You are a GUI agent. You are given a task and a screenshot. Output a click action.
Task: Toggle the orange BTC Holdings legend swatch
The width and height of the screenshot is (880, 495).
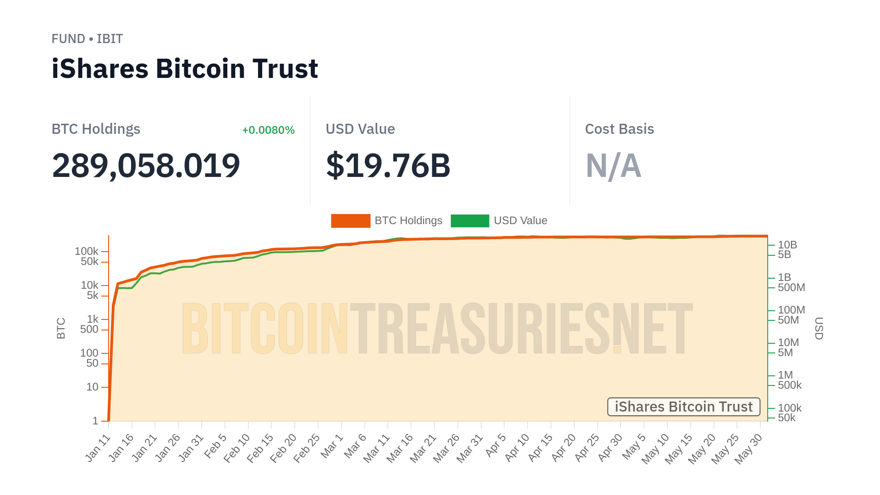click(x=351, y=221)
